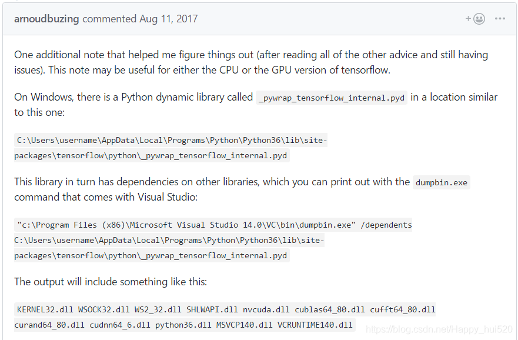The image size is (518, 340).
Task: Click nvcuda.dll in the output list
Action: coord(266,309)
